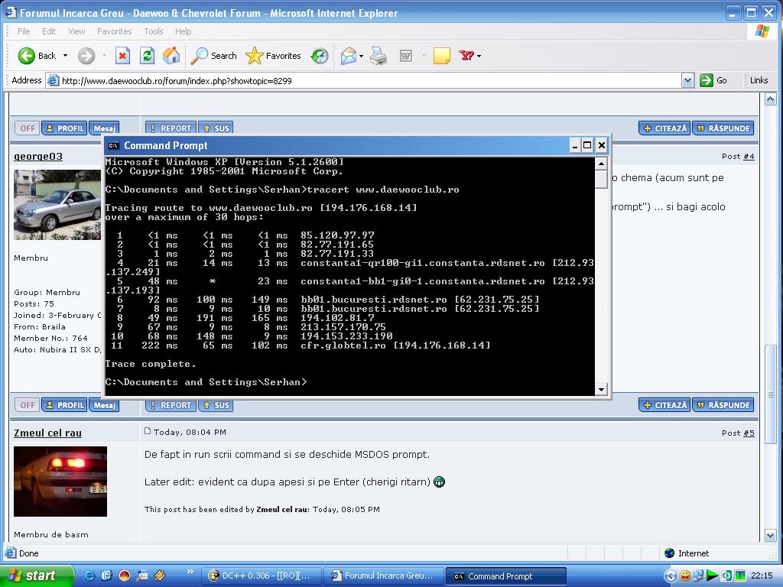Click the Start button
The height and width of the screenshot is (587, 783).
pos(37,576)
